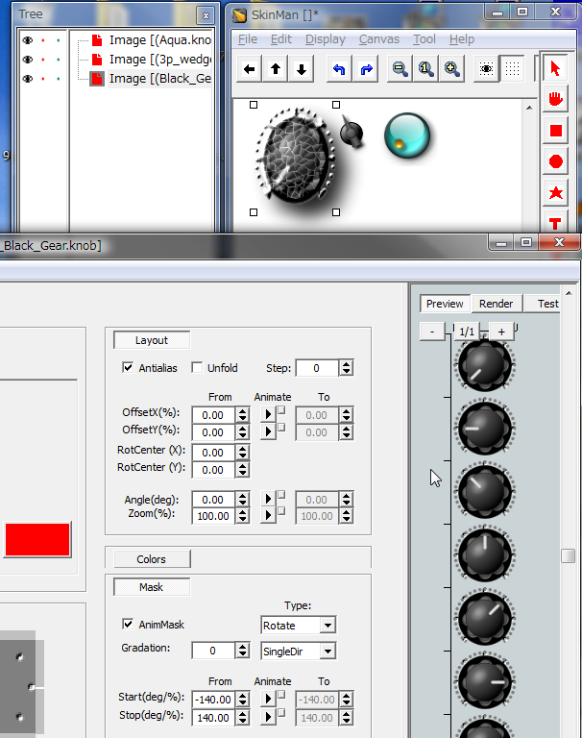Select Image 3p_wedge tree row

tap(160, 60)
